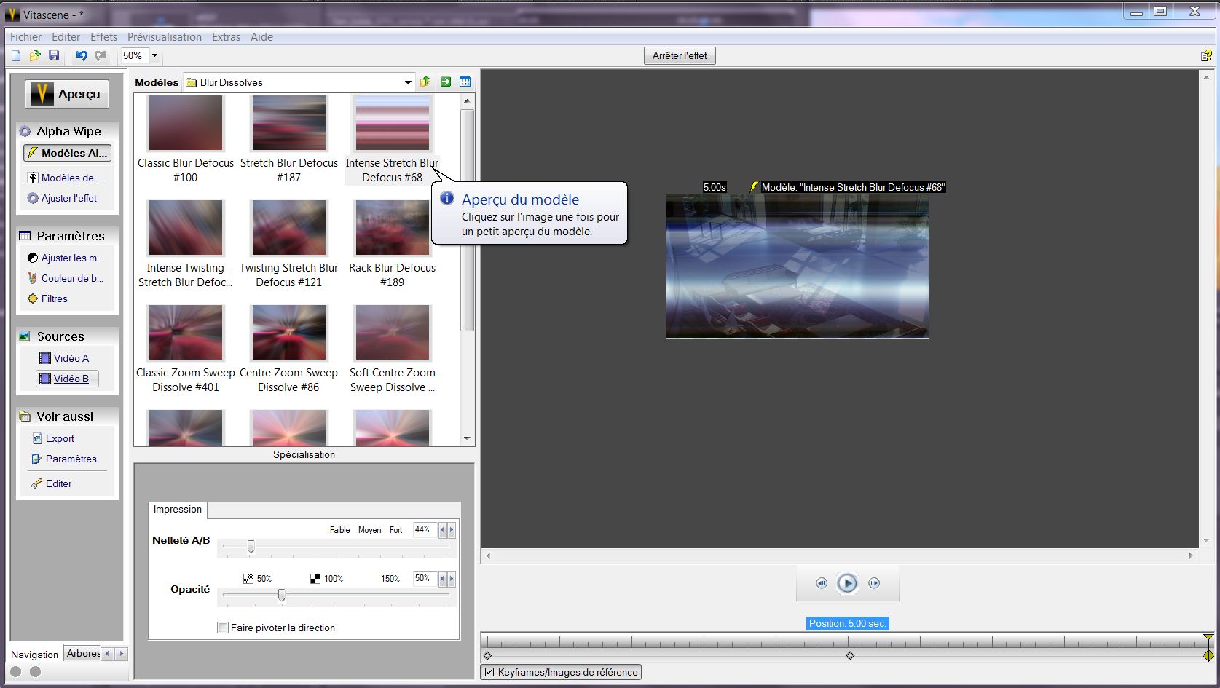This screenshot has width=1220, height=688.
Task: Click the yellow end keyframe diamond
Action: (1208, 655)
